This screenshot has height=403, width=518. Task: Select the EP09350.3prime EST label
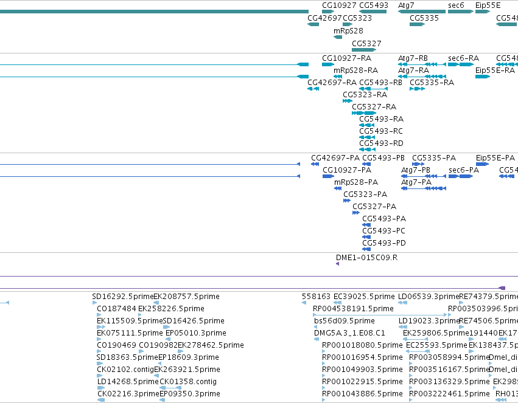point(190,394)
